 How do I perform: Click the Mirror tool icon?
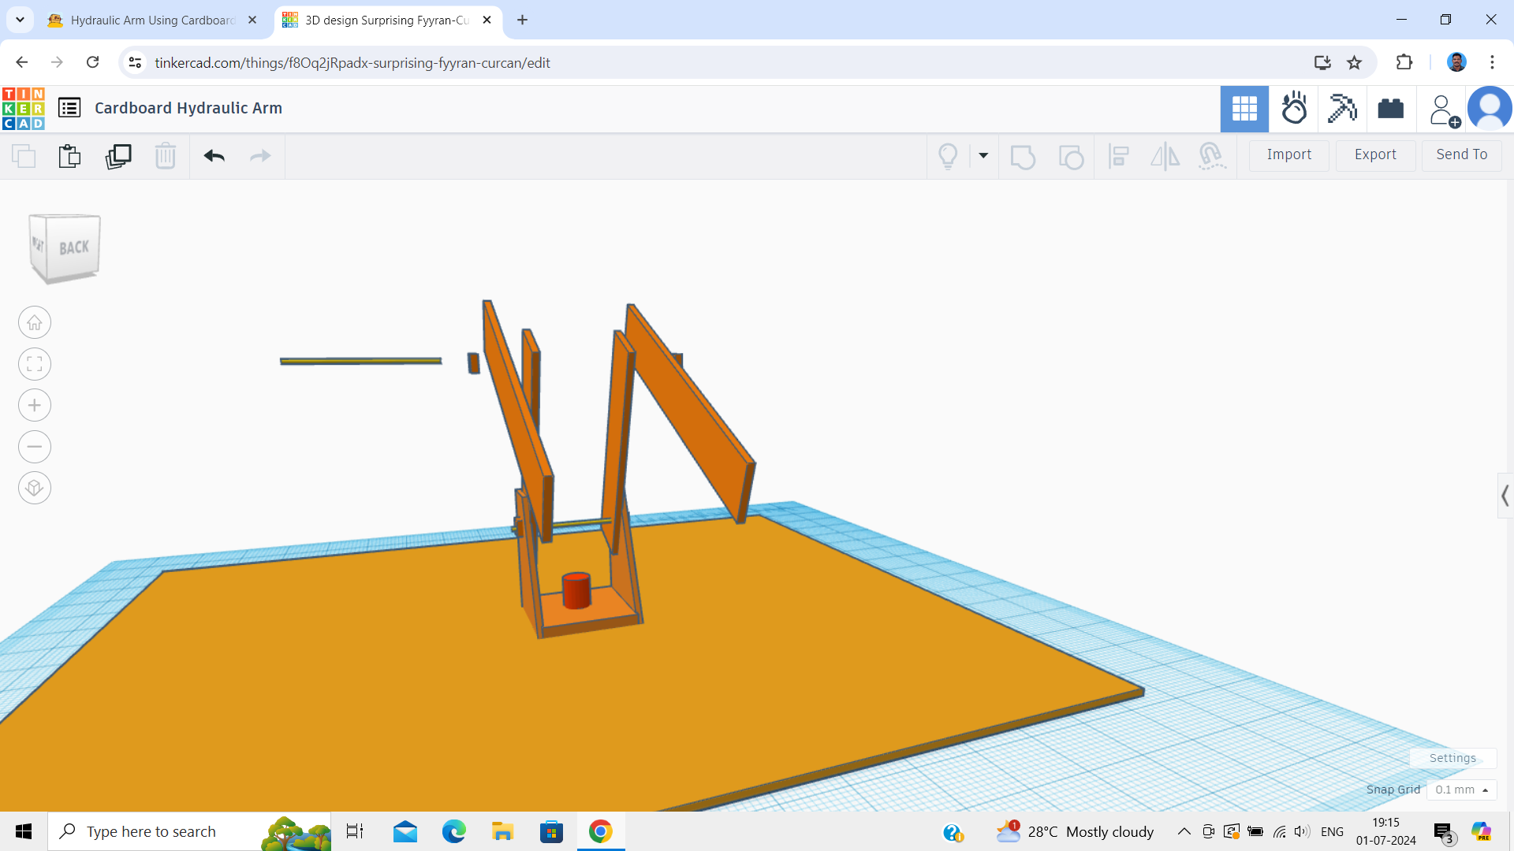click(x=1165, y=156)
